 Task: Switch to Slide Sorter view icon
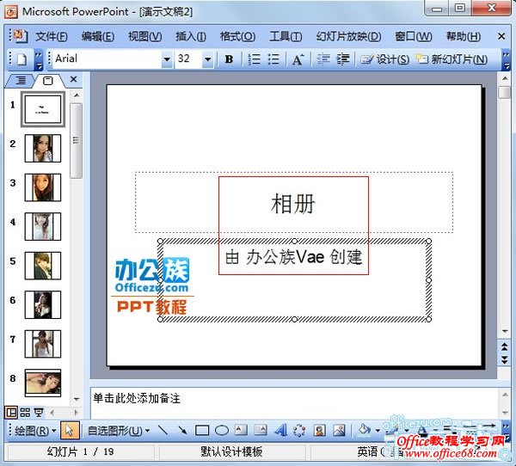(25, 412)
